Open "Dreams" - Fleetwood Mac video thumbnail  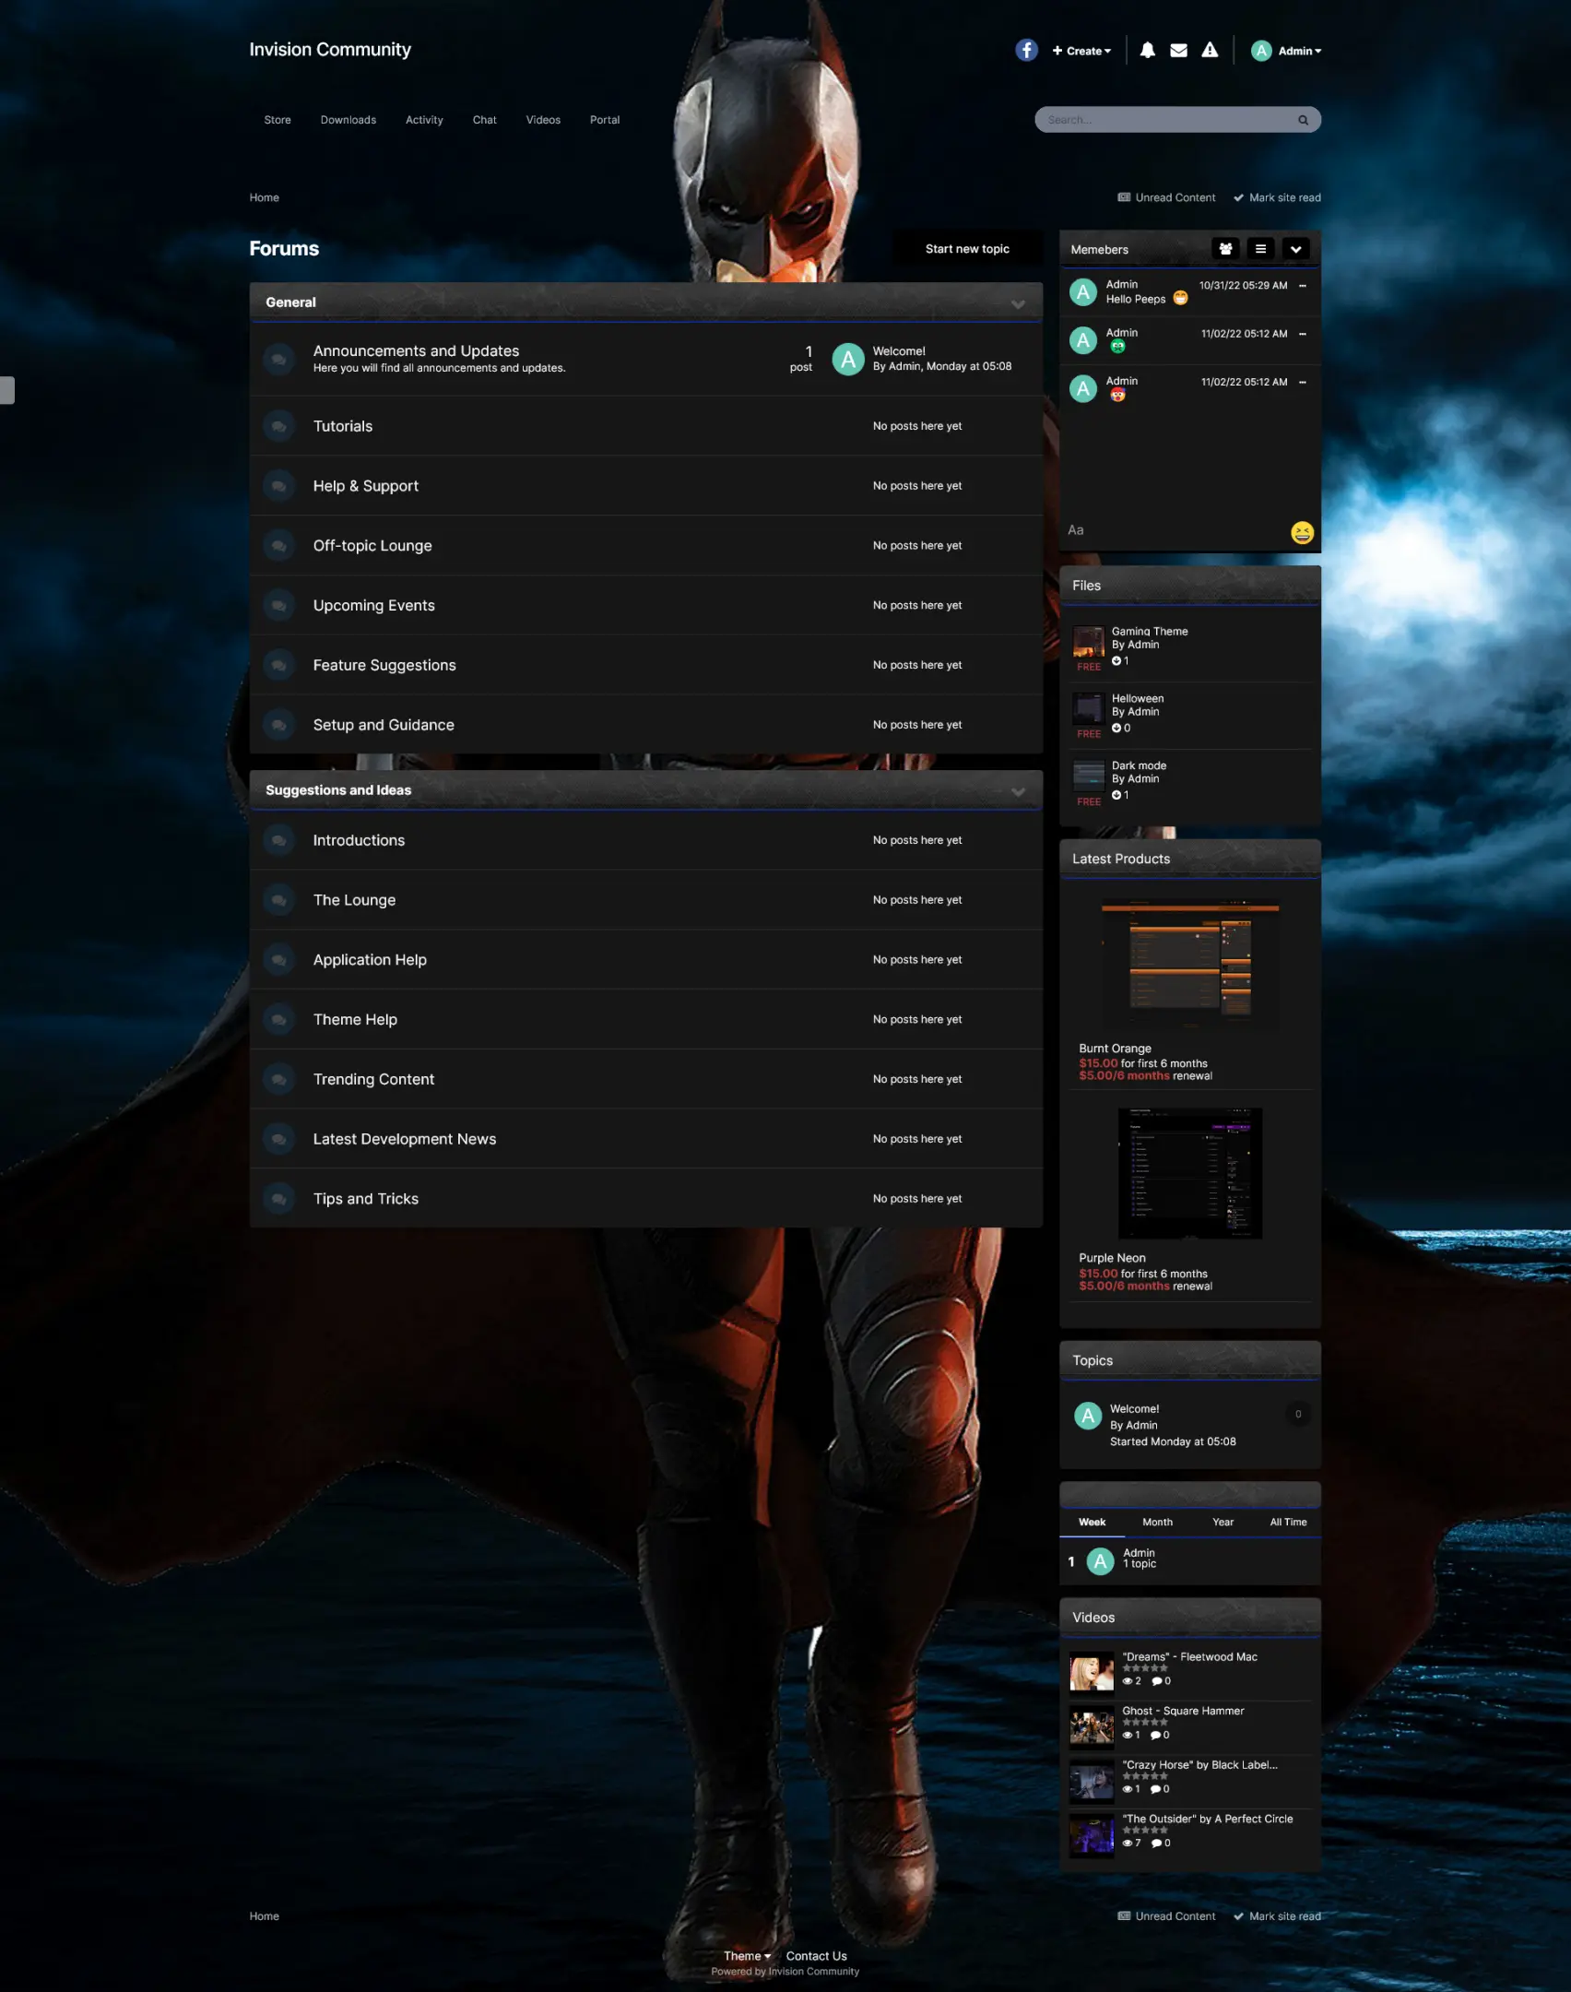[x=1092, y=1672]
